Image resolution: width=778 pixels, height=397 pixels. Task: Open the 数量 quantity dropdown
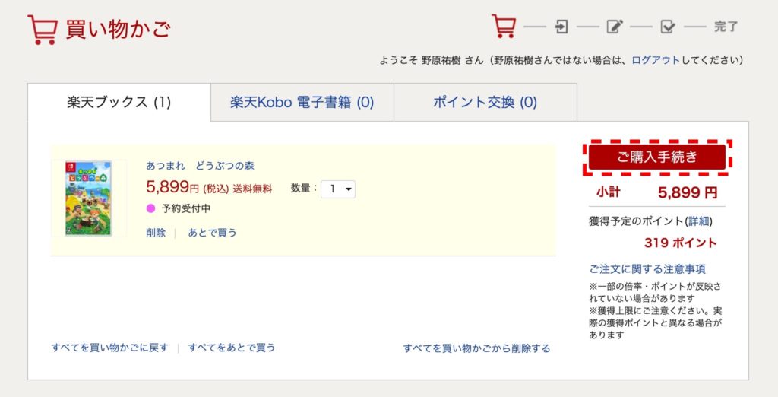click(x=338, y=189)
